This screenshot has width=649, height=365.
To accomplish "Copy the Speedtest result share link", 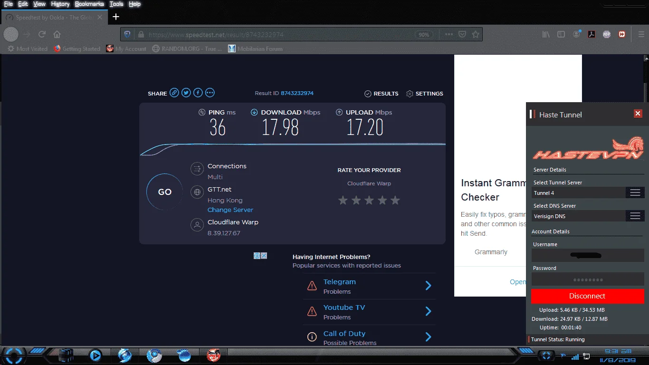I will (174, 93).
